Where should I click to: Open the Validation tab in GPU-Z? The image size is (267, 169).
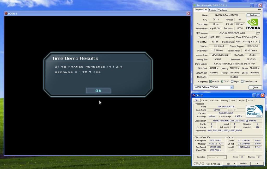(222, 10)
